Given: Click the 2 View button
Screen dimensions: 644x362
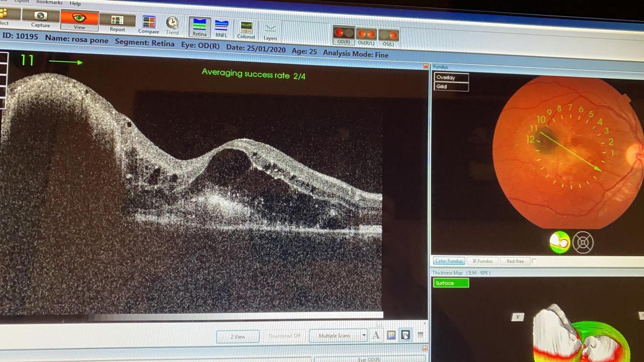Looking at the screenshot, I should [x=237, y=336].
